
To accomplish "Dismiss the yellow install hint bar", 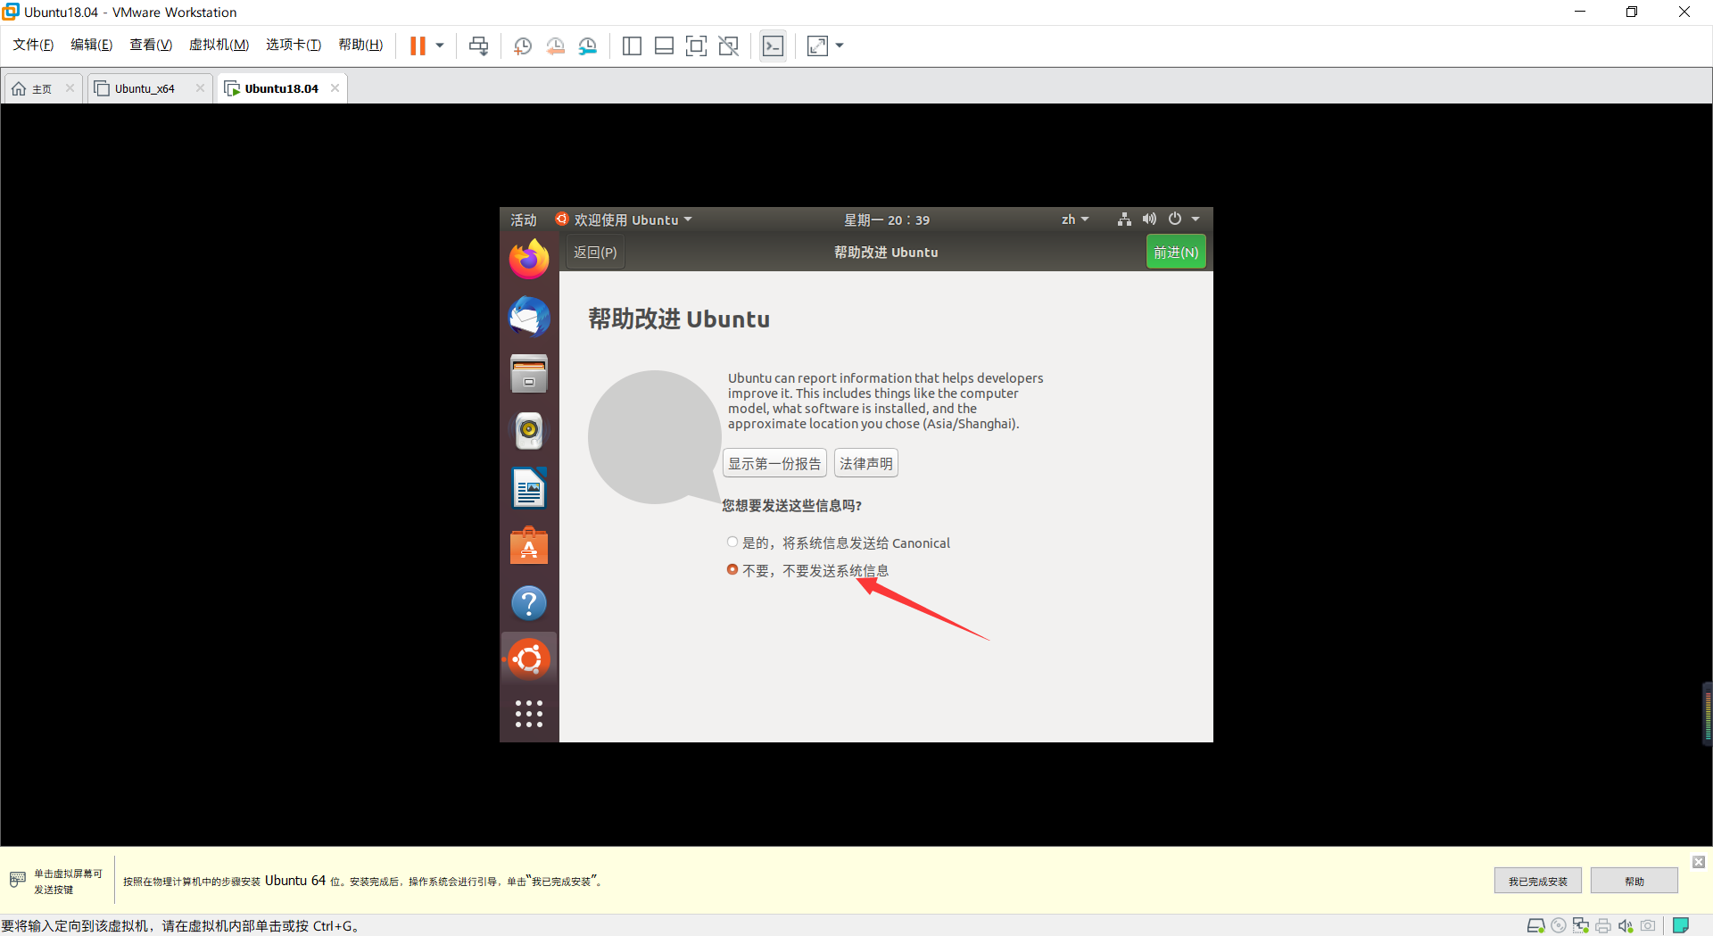I will click(x=1699, y=862).
